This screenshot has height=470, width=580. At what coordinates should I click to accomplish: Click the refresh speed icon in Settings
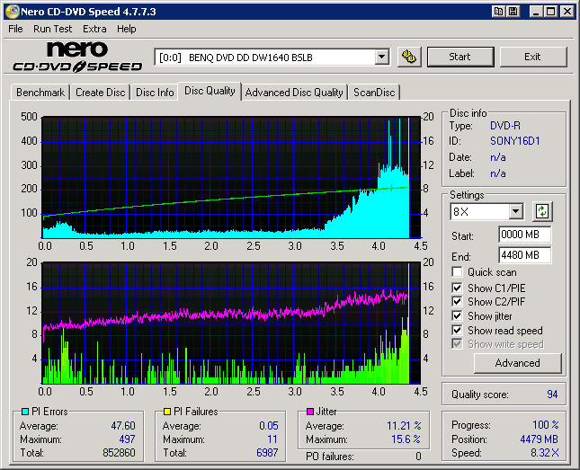[x=541, y=212]
